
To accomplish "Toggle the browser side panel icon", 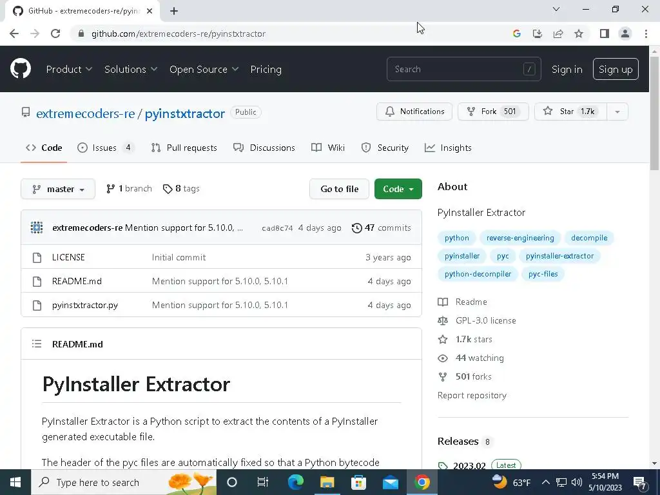I will click(x=605, y=34).
